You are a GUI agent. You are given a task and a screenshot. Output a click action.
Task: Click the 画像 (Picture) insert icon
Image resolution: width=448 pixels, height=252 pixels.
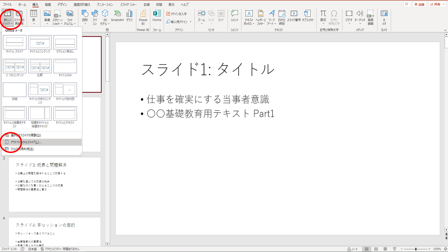(x=47, y=17)
